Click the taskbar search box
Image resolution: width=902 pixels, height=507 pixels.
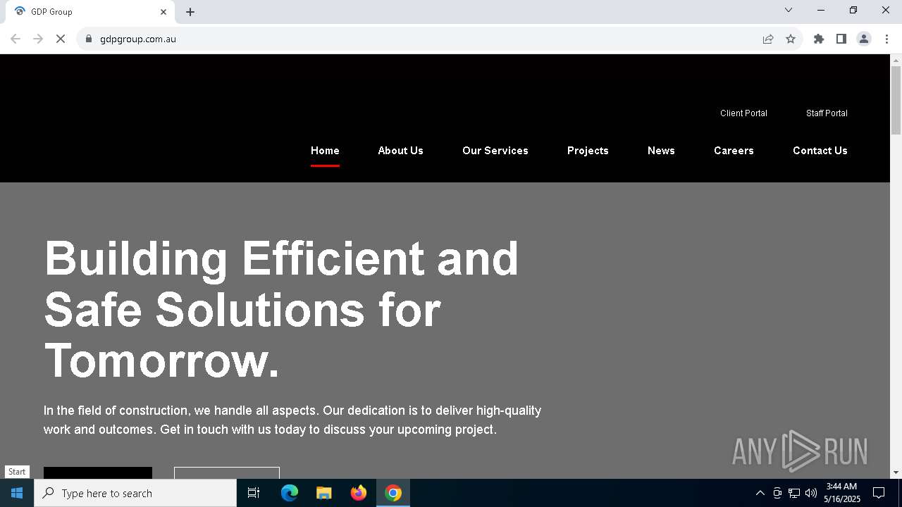click(x=135, y=493)
